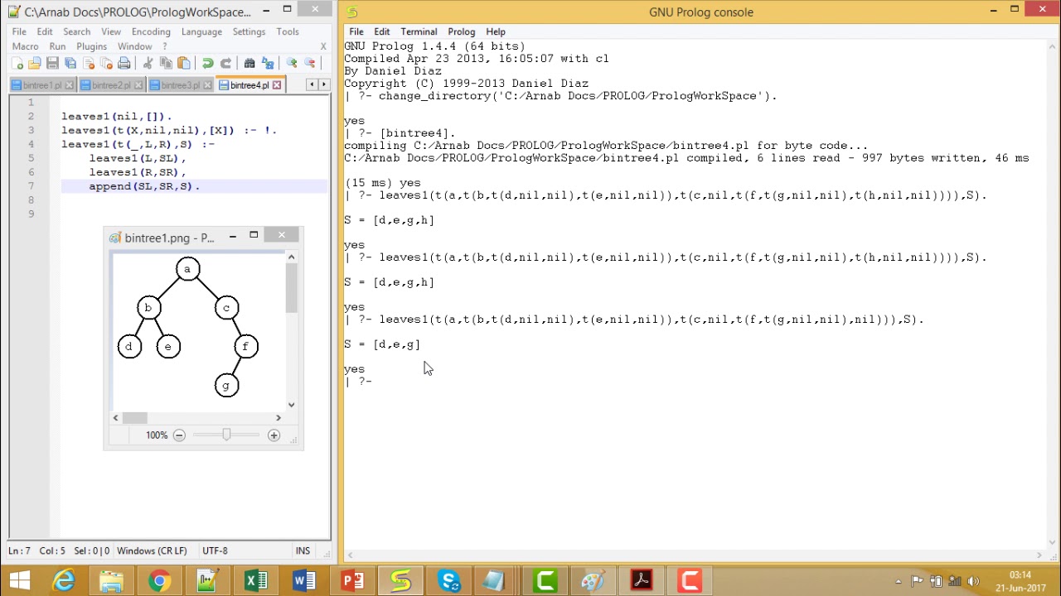Open the Encoding menu
This screenshot has width=1061, height=596.
click(151, 31)
